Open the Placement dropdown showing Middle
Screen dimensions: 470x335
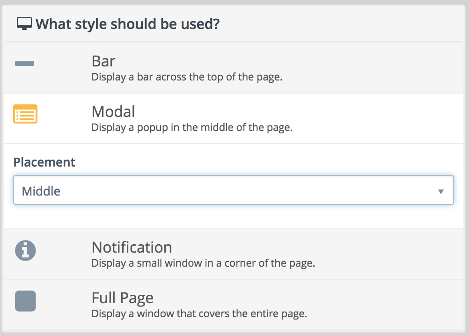click(234, 190)
